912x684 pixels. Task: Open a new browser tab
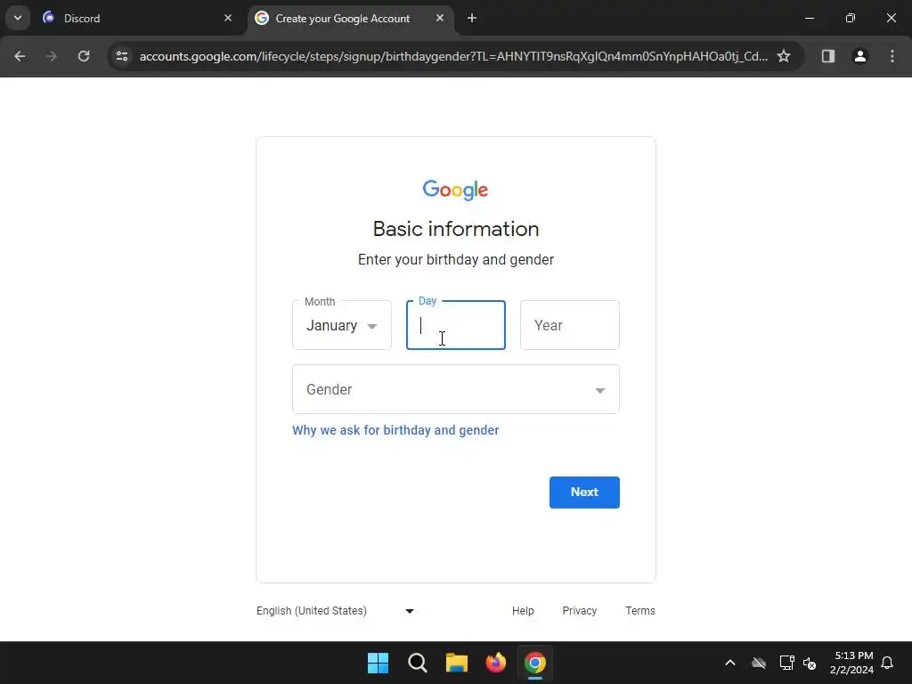coord(472,18)
